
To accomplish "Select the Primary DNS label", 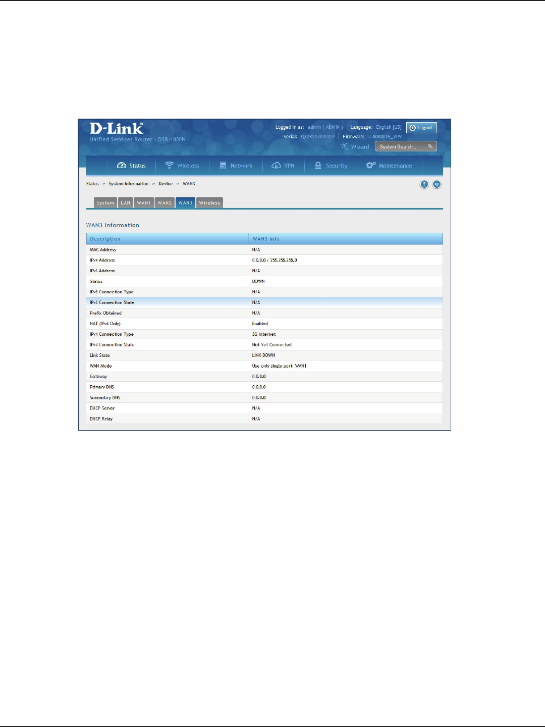I will [102, 387].
